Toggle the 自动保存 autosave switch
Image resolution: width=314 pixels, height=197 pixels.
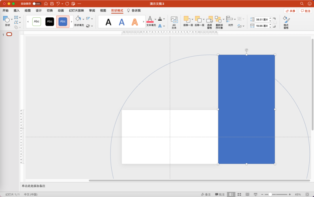click(37, 3)
